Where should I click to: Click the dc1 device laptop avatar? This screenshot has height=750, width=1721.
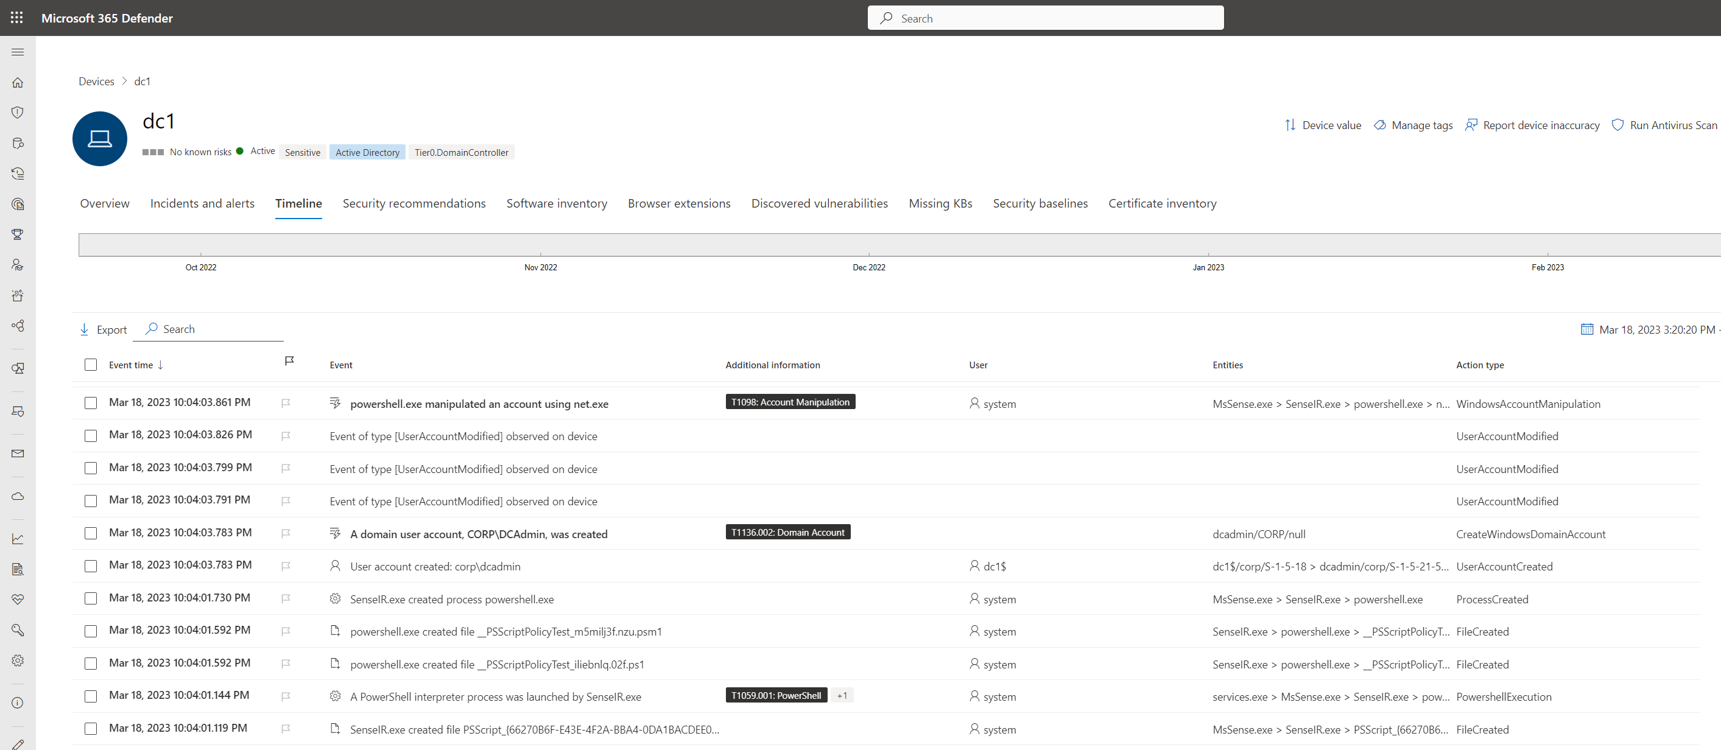[x=99, y=139]
